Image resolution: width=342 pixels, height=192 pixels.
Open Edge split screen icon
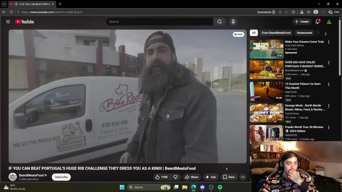(280, 12)
